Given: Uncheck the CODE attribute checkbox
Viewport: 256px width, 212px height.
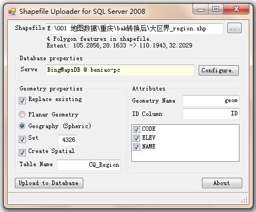Looking at the screenshot, I should (x=136, y=129).
